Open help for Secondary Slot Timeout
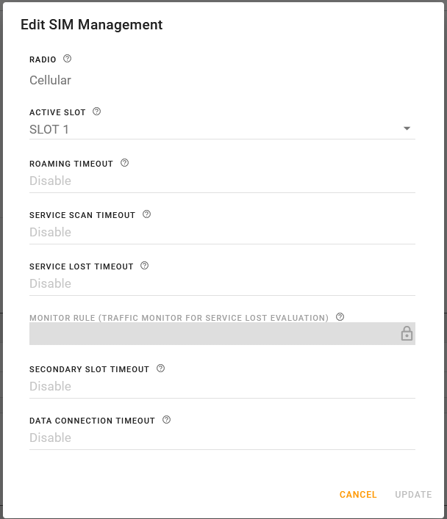447x519 pixels. point(160,369)
